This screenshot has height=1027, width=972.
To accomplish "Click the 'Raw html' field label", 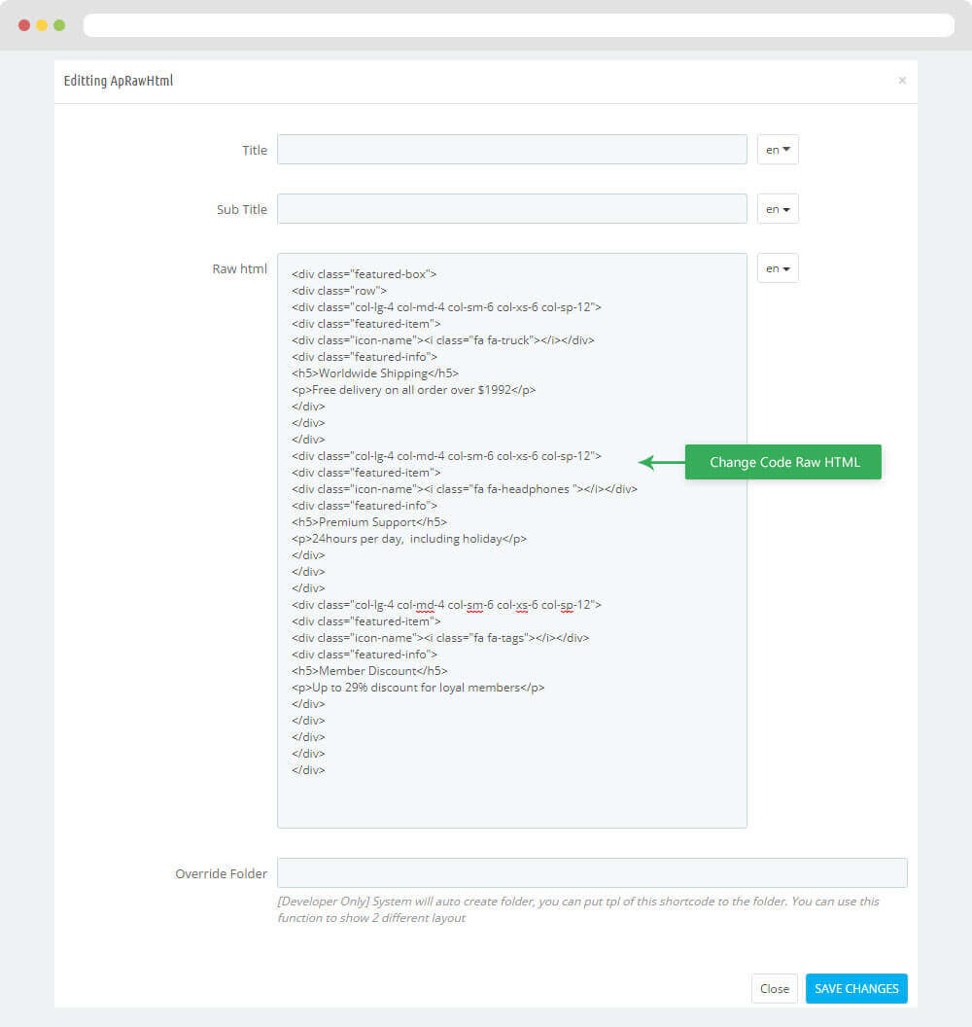I will pos(239,268).
